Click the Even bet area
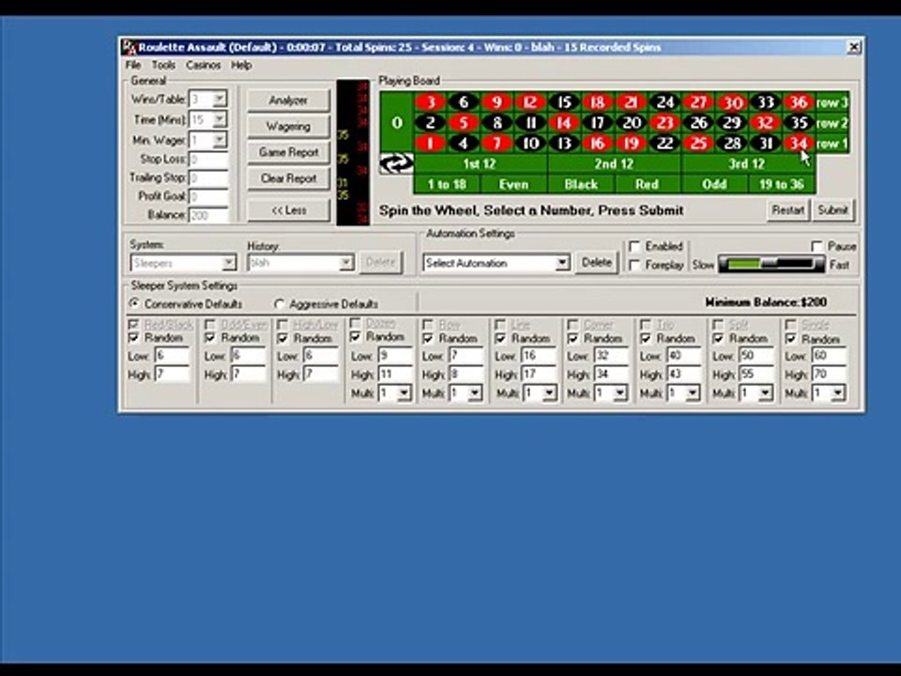Viewport: 901px width, 676px height. point(513,184)
